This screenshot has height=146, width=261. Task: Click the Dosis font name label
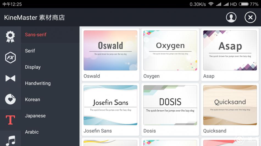click(x=150, y=131)
